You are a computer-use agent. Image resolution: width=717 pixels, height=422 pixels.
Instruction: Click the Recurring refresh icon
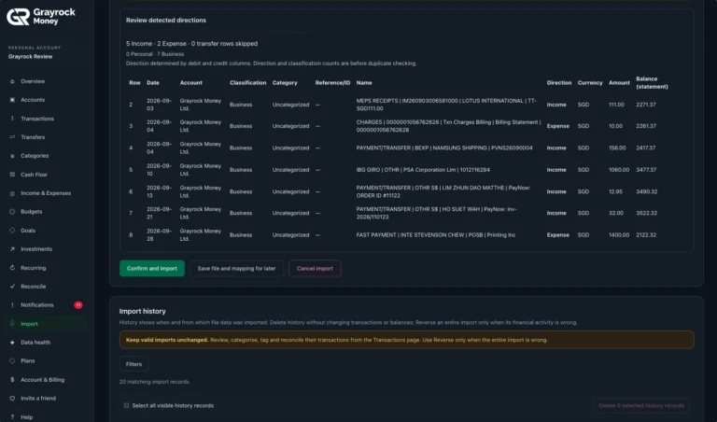click(x=12, y=268)
